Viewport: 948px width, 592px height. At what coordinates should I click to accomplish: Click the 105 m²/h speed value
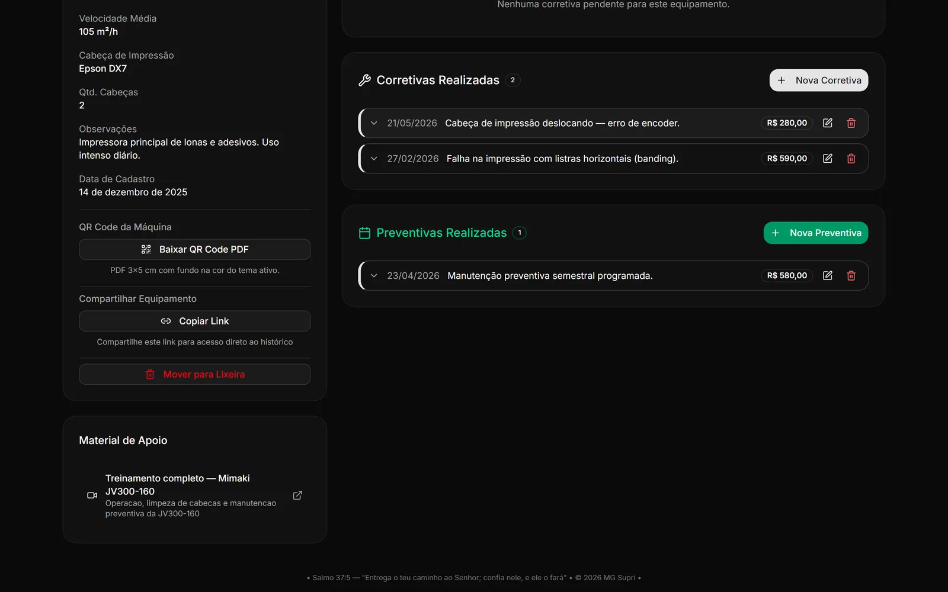point(98,32)
